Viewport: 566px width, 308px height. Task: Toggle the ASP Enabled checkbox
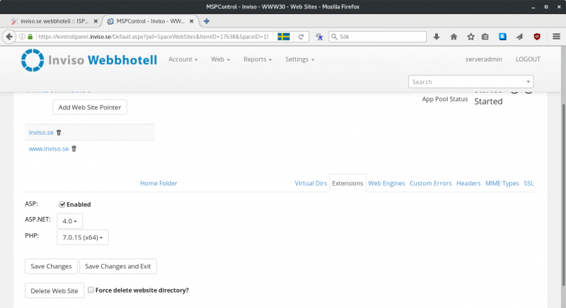tap(62, 205)
